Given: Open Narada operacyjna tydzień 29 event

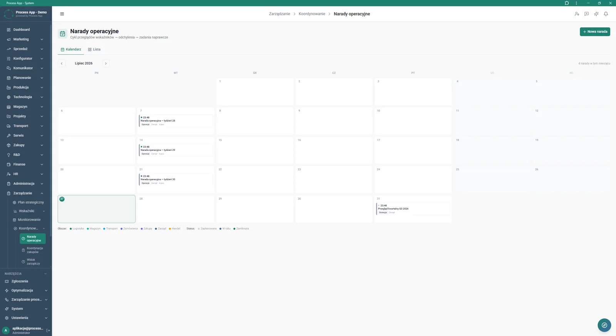Looking at the screenshot, I should pyautogui.click(x=176, y=150).
